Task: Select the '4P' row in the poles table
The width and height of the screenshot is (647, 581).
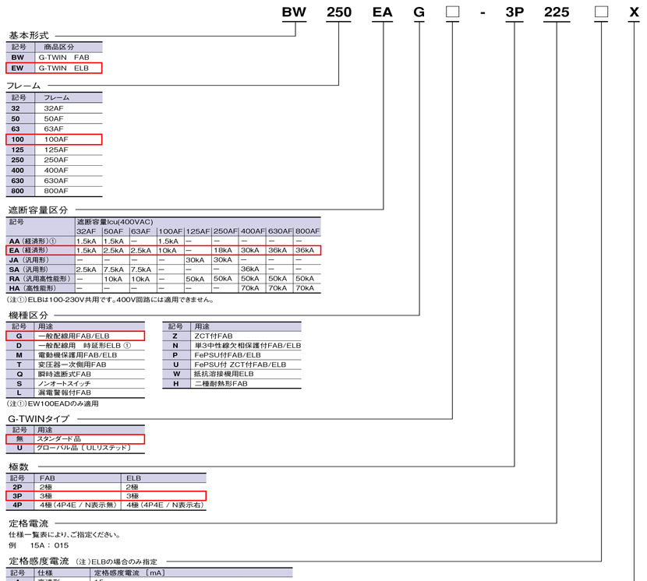Action: [106, 505]
